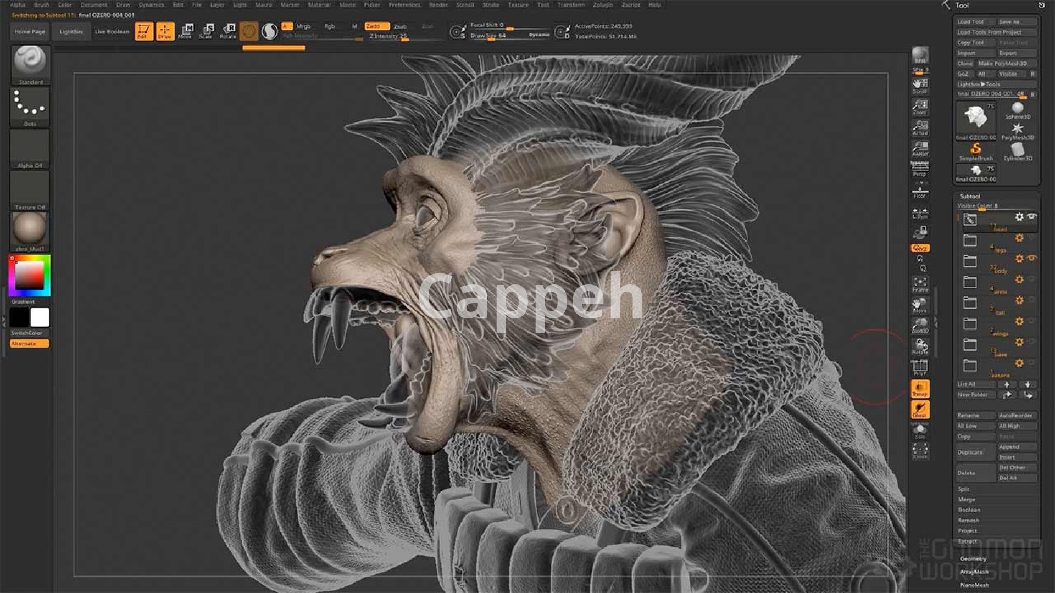Expand the legs subtool folder
Viewport: 1055px width, 593px height.
[970, 240]
